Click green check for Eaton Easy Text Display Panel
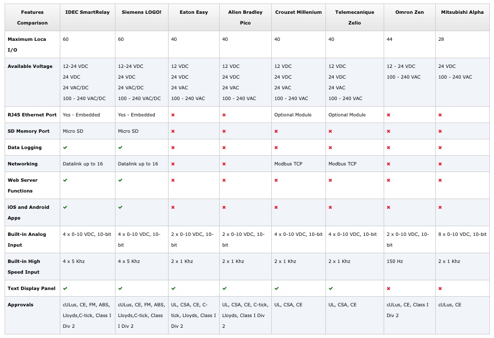494x338 pixels. click(174, 288)
